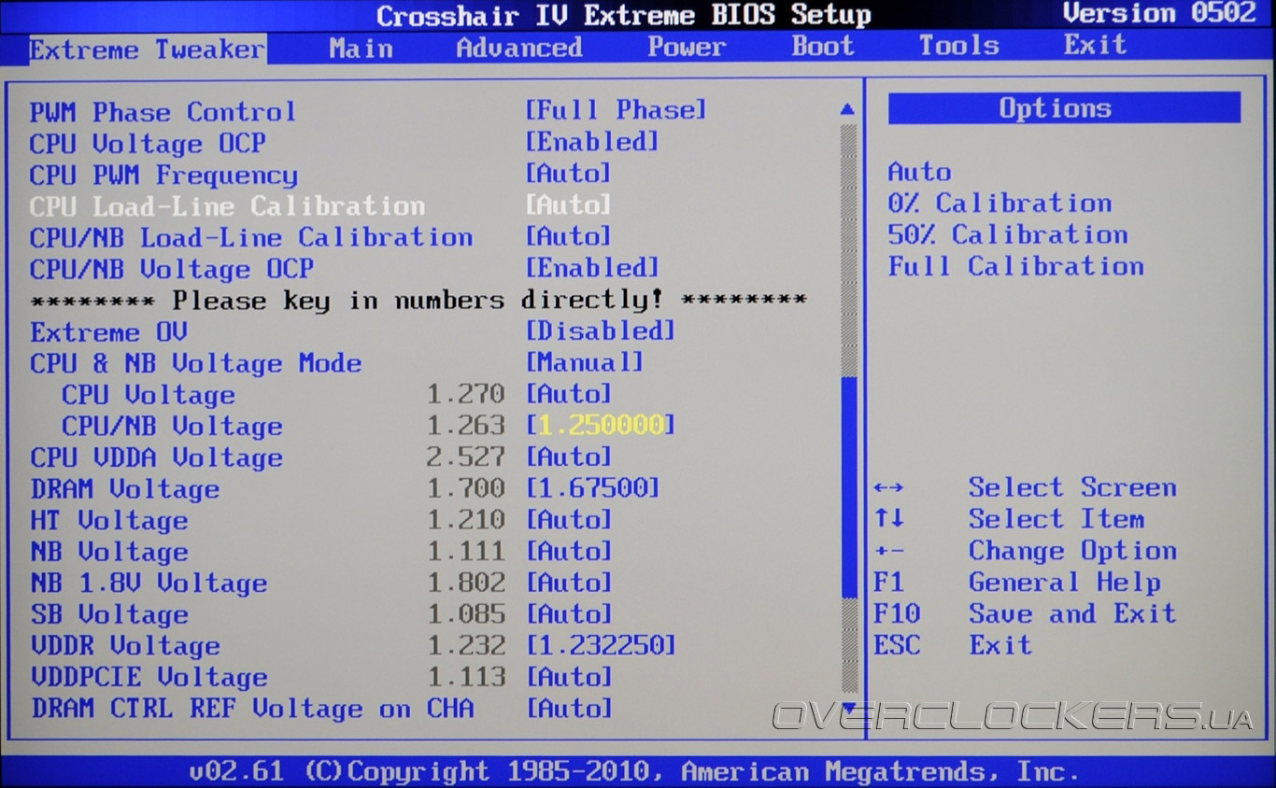1276x788 pixels.
Task: Open the PWM Phase Control [Full Phase] value
Action: [616, 110]
